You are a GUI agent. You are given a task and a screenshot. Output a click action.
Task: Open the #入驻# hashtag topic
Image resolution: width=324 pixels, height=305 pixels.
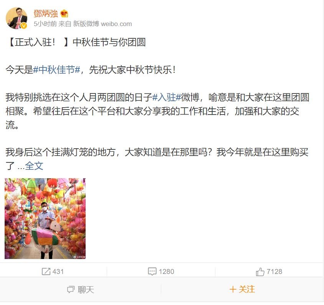pyautogui.click(x=167, y=97)
